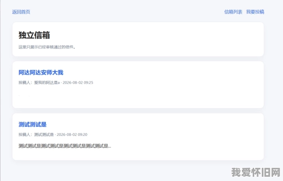The image size is (283, 181).
Task: Select submitter line with 2026-08-02 09:25
Action: pyautogui.click(x=56, y=83)
